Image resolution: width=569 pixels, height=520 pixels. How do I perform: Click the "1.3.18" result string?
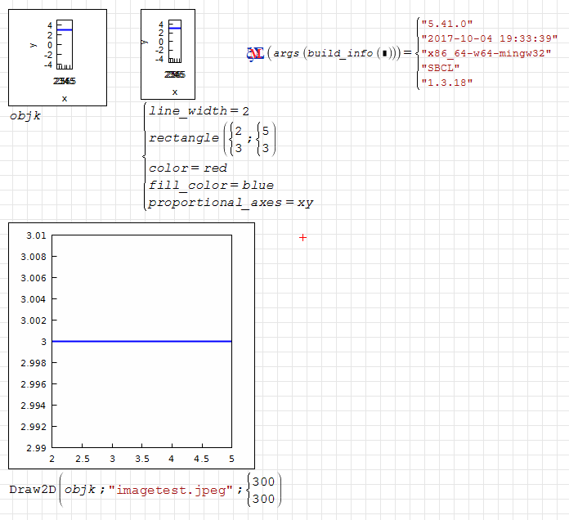point(446,82)
